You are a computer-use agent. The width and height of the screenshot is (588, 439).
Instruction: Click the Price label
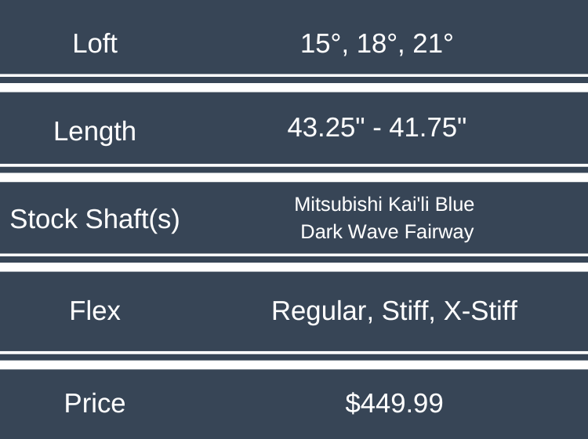[x=95, y=403]
